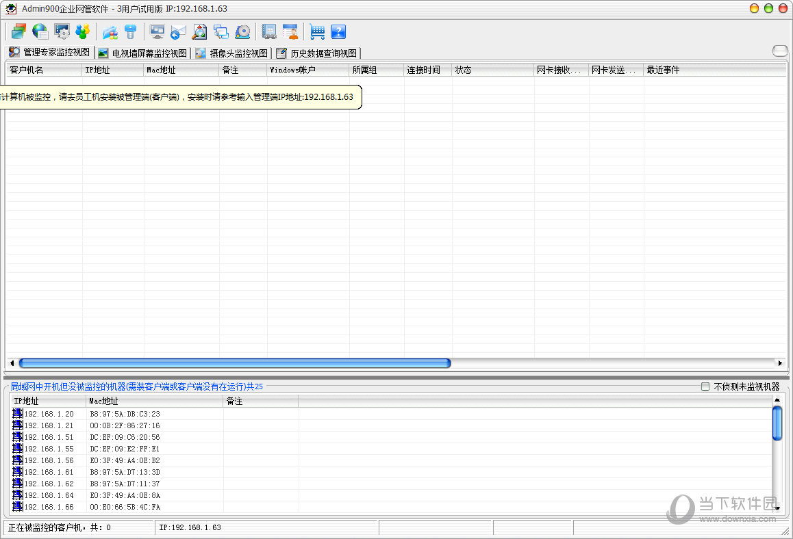This screenshot has height=539, width=793.
Task: Open the 摄像头监控视图 tab
Action: 232,53
